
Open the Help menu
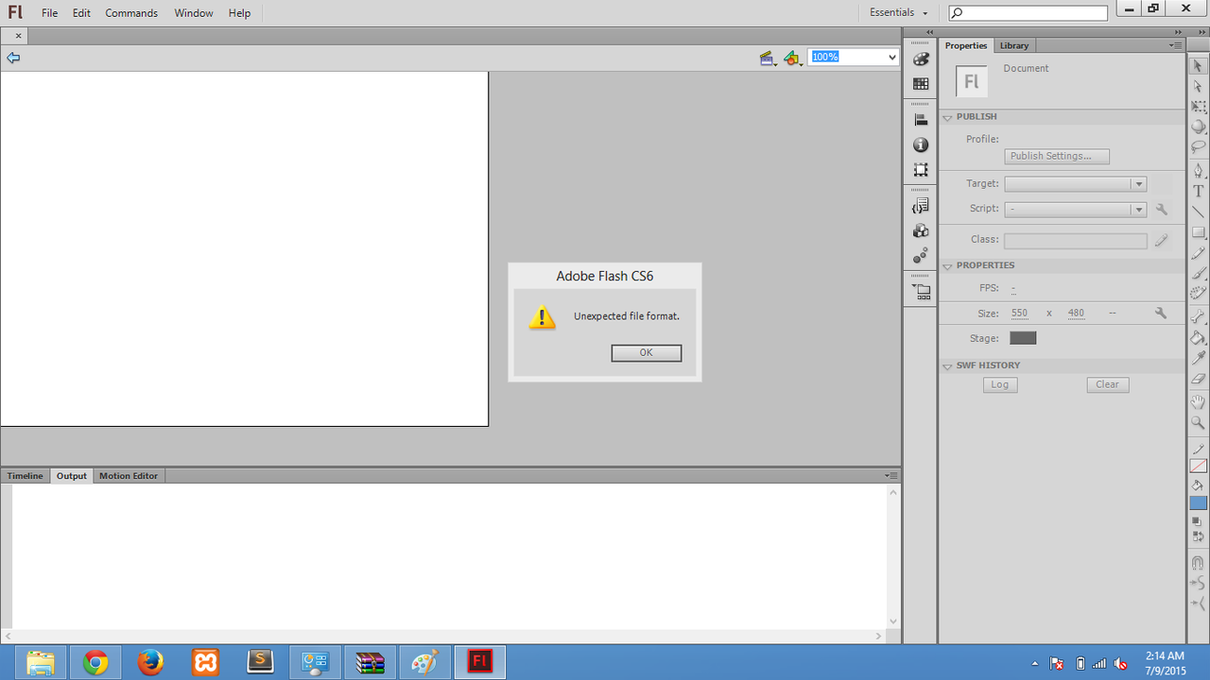[240, 13]
